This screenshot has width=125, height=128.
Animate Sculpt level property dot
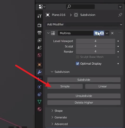click(118, 46)
